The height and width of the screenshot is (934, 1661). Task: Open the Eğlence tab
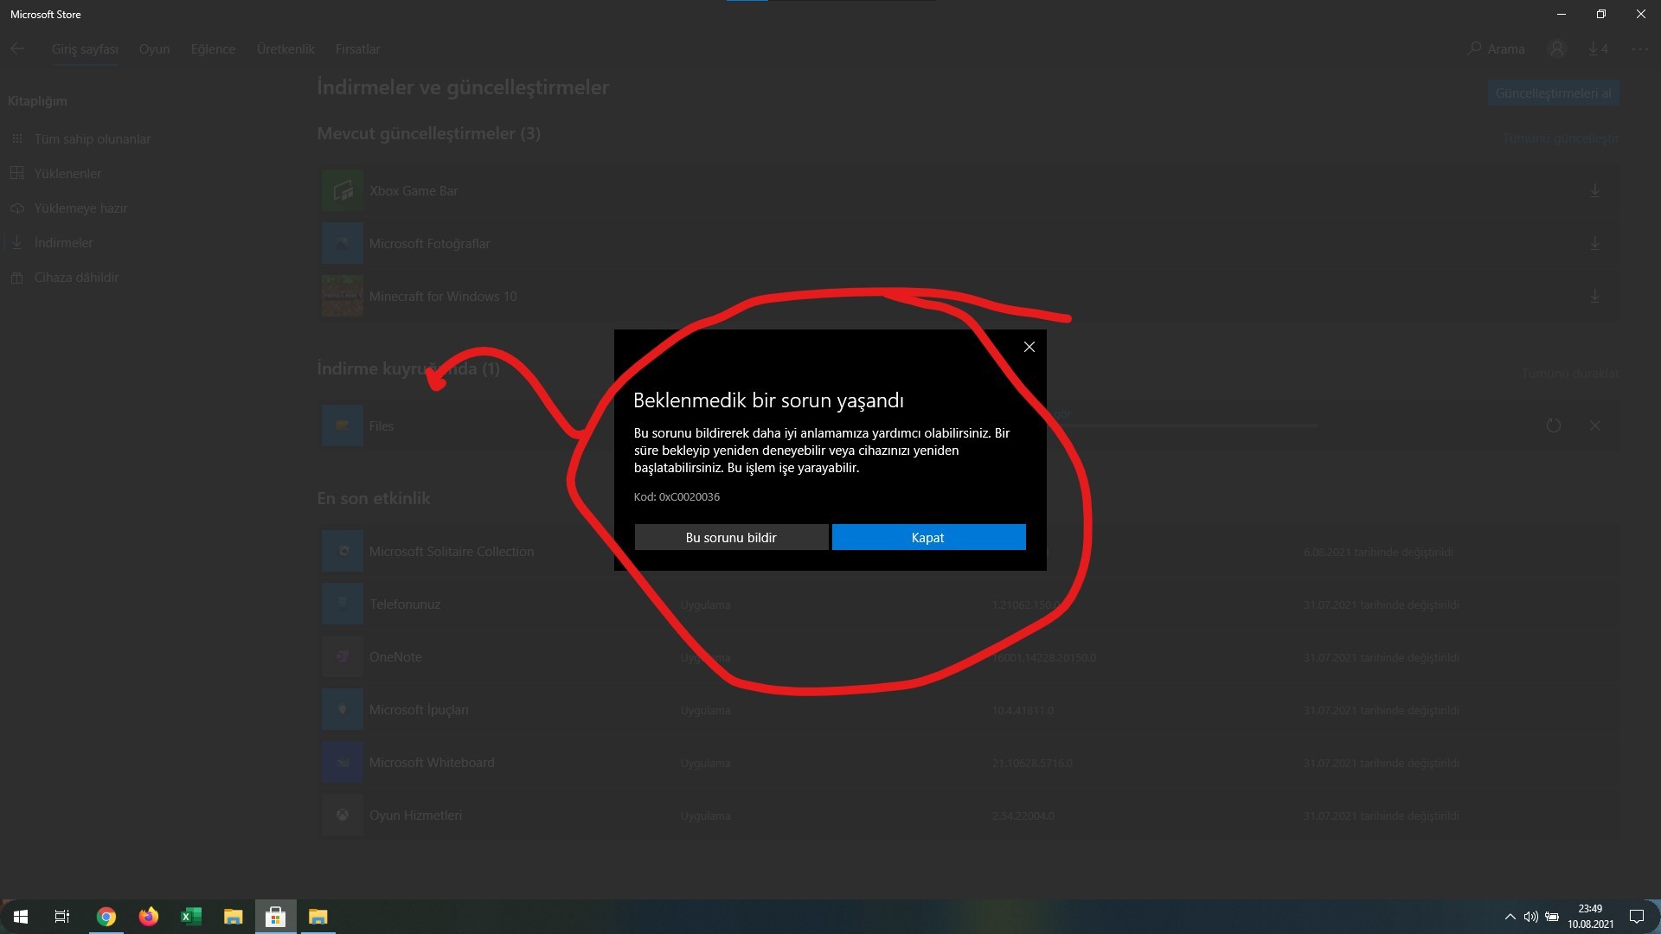(x=213, y=49)
